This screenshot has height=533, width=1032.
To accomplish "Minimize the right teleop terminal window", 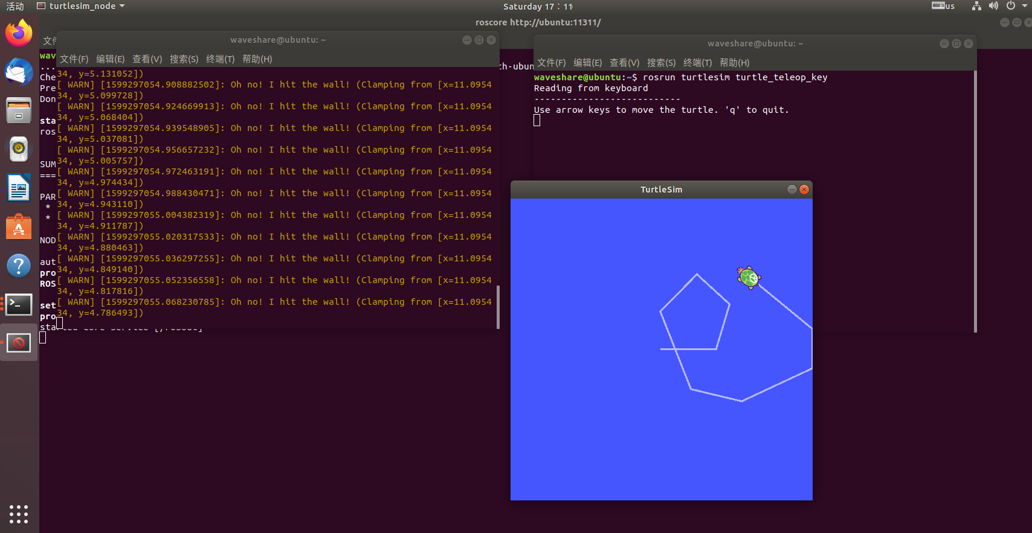I will tap(944, 43).
